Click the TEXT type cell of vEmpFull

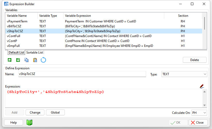[42, 46]
